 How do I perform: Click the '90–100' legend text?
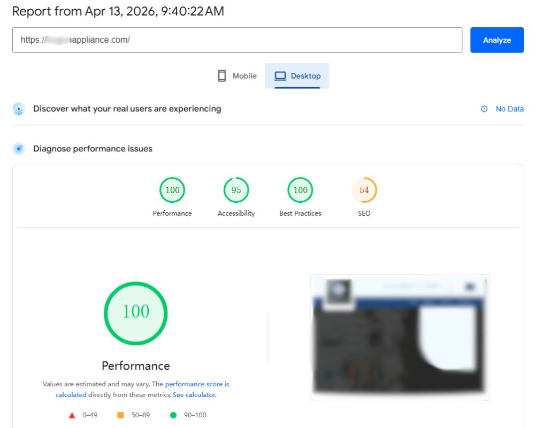(195, 415)
